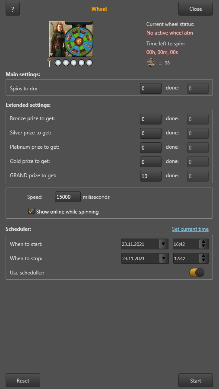This screenshot has height=389, width=219.
Task: Click the Speed milliseconds input box
Action: pyautogui.click(x=68, y=197)
